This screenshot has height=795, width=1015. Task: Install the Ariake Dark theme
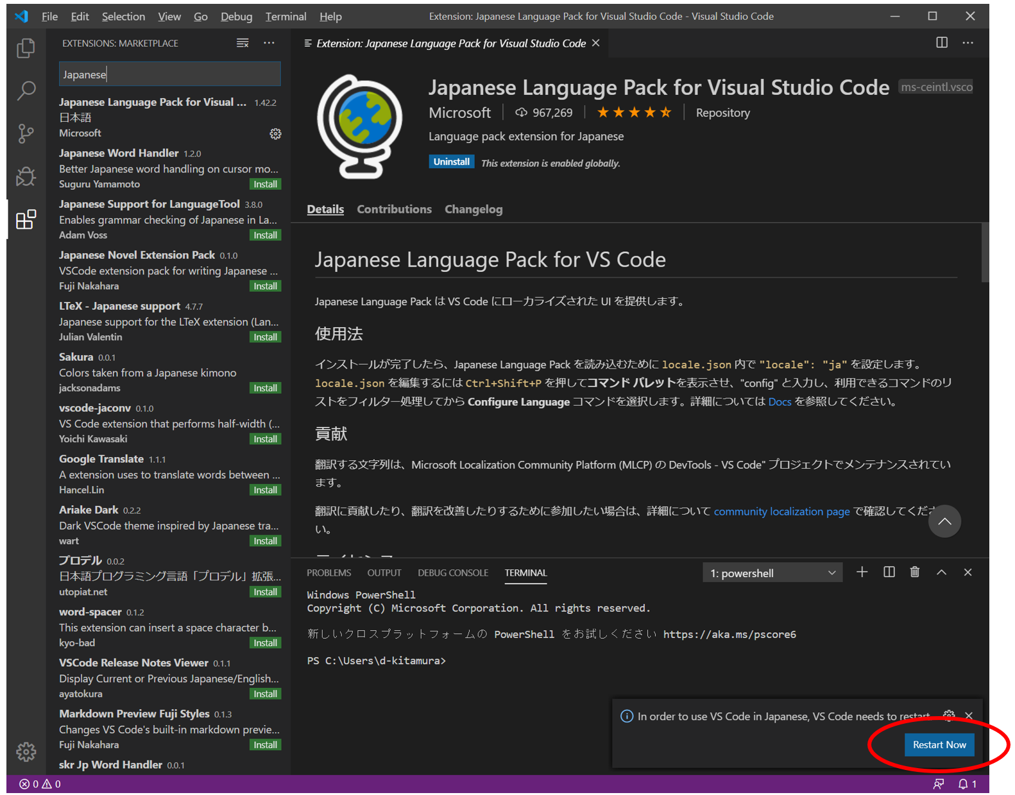click(x=265, y=541)
